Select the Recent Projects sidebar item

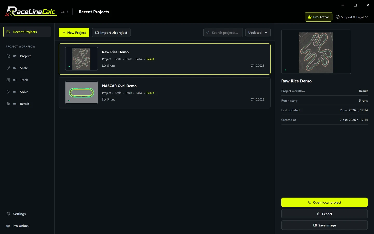[27, 32]
